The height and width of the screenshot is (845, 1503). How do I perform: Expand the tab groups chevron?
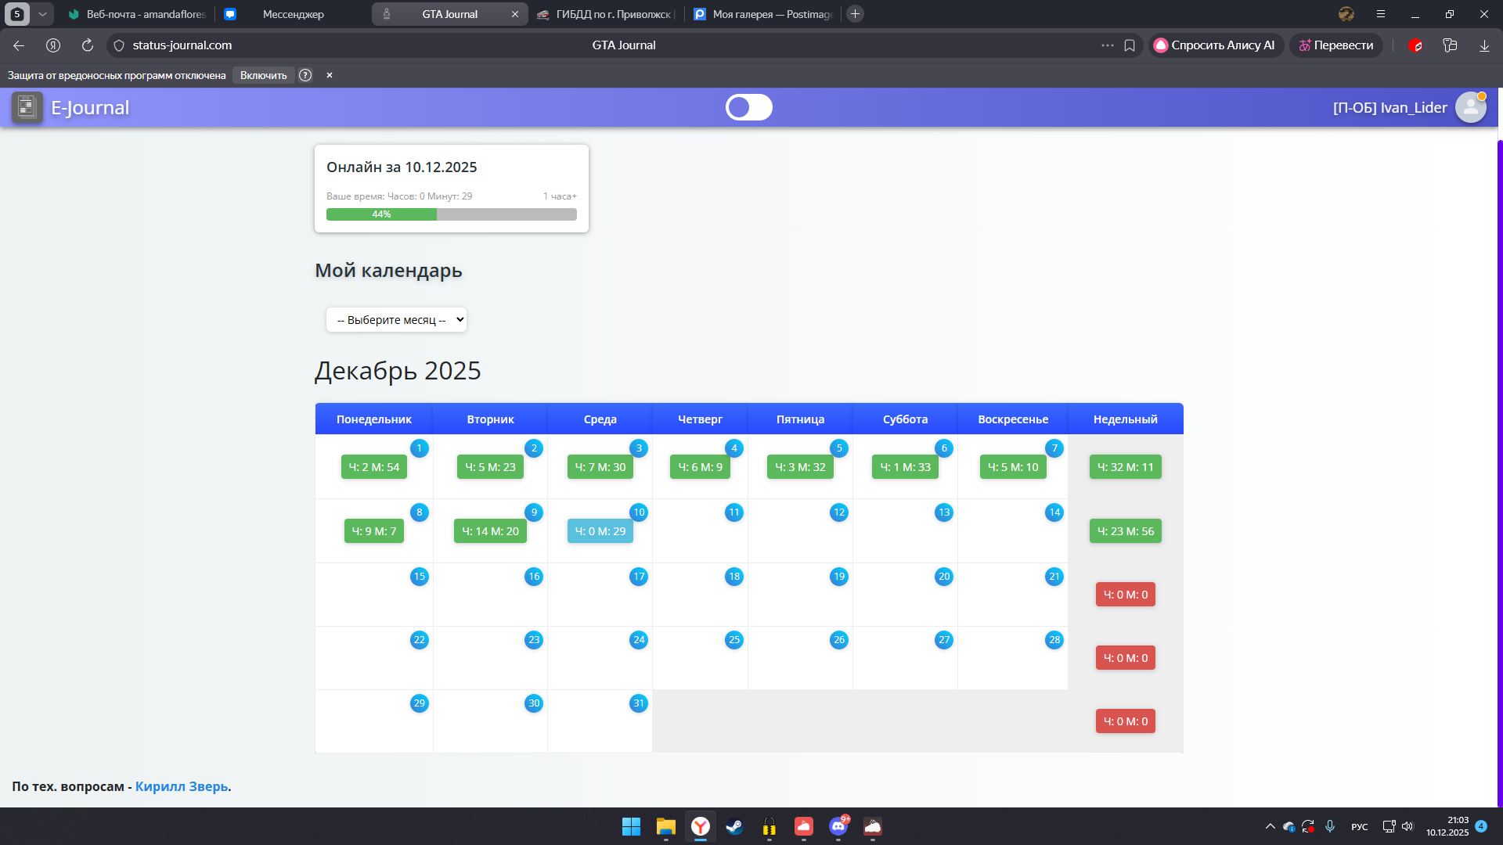point(42,14)
